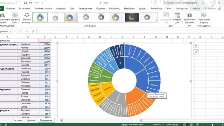This screenshot has width=224, height=126.
Task: Open the Power Pivot ribbon tab
Action: [156, 8]
